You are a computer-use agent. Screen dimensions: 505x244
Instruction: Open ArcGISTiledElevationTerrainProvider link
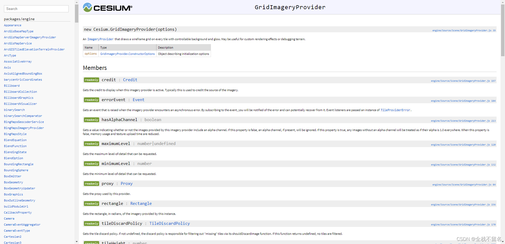[34, 49]
